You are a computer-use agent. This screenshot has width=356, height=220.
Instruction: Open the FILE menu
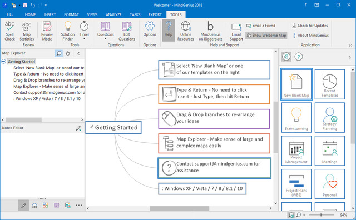point(10,14)
